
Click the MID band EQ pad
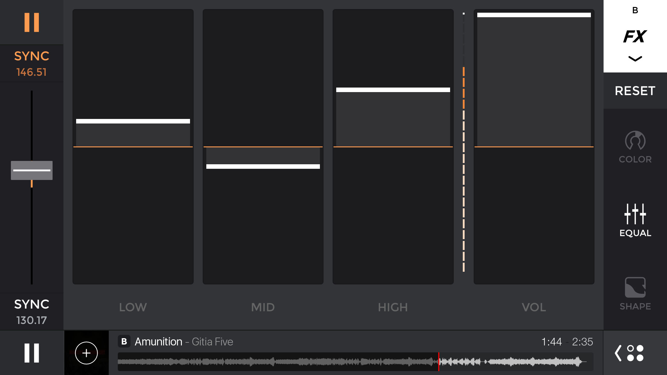tap(263, 147)
